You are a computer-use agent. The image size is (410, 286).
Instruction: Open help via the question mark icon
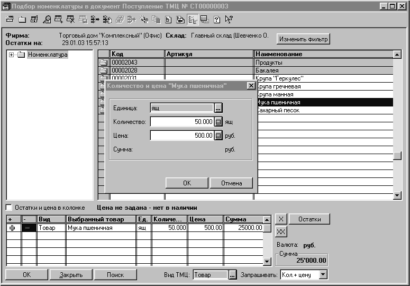pyautogui.click(x=217, y=20)
